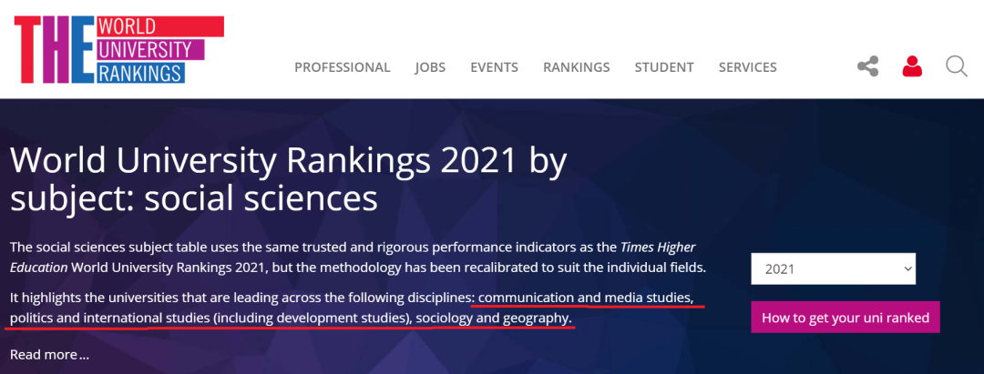The image size is (984, 374).
Task: Expand the 2021 year dropdown
Action: tap(834, 268)
